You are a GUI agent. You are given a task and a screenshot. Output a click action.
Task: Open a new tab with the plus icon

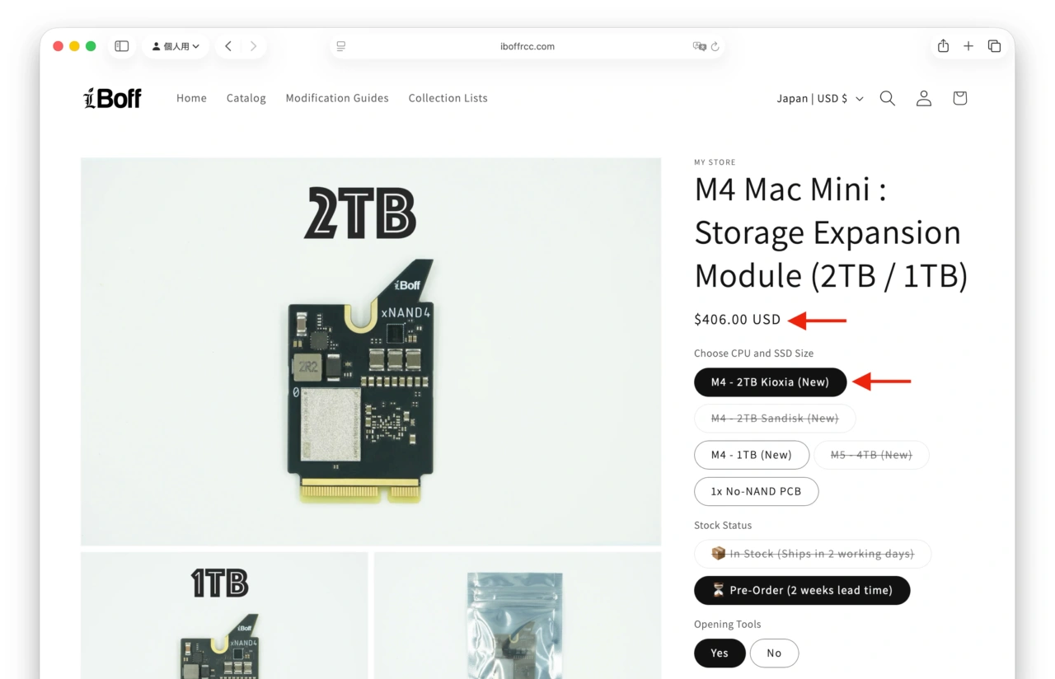968,46
